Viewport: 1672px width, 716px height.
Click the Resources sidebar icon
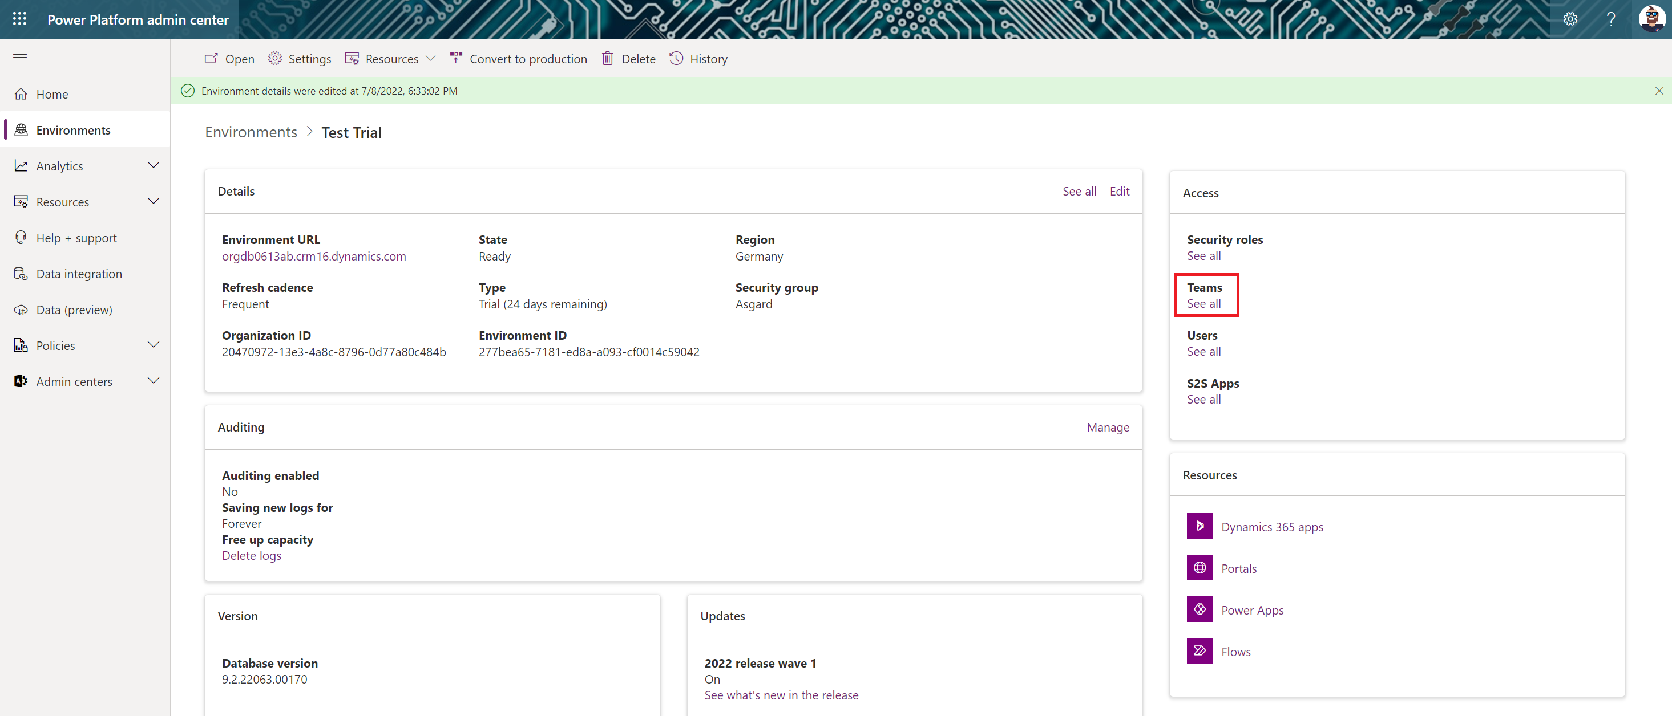[x=21, y=202]
